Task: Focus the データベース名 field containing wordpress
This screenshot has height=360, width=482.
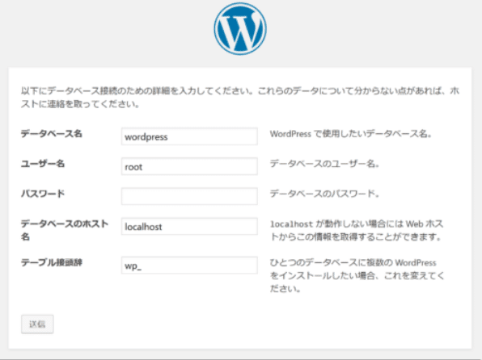Action: 189,136
